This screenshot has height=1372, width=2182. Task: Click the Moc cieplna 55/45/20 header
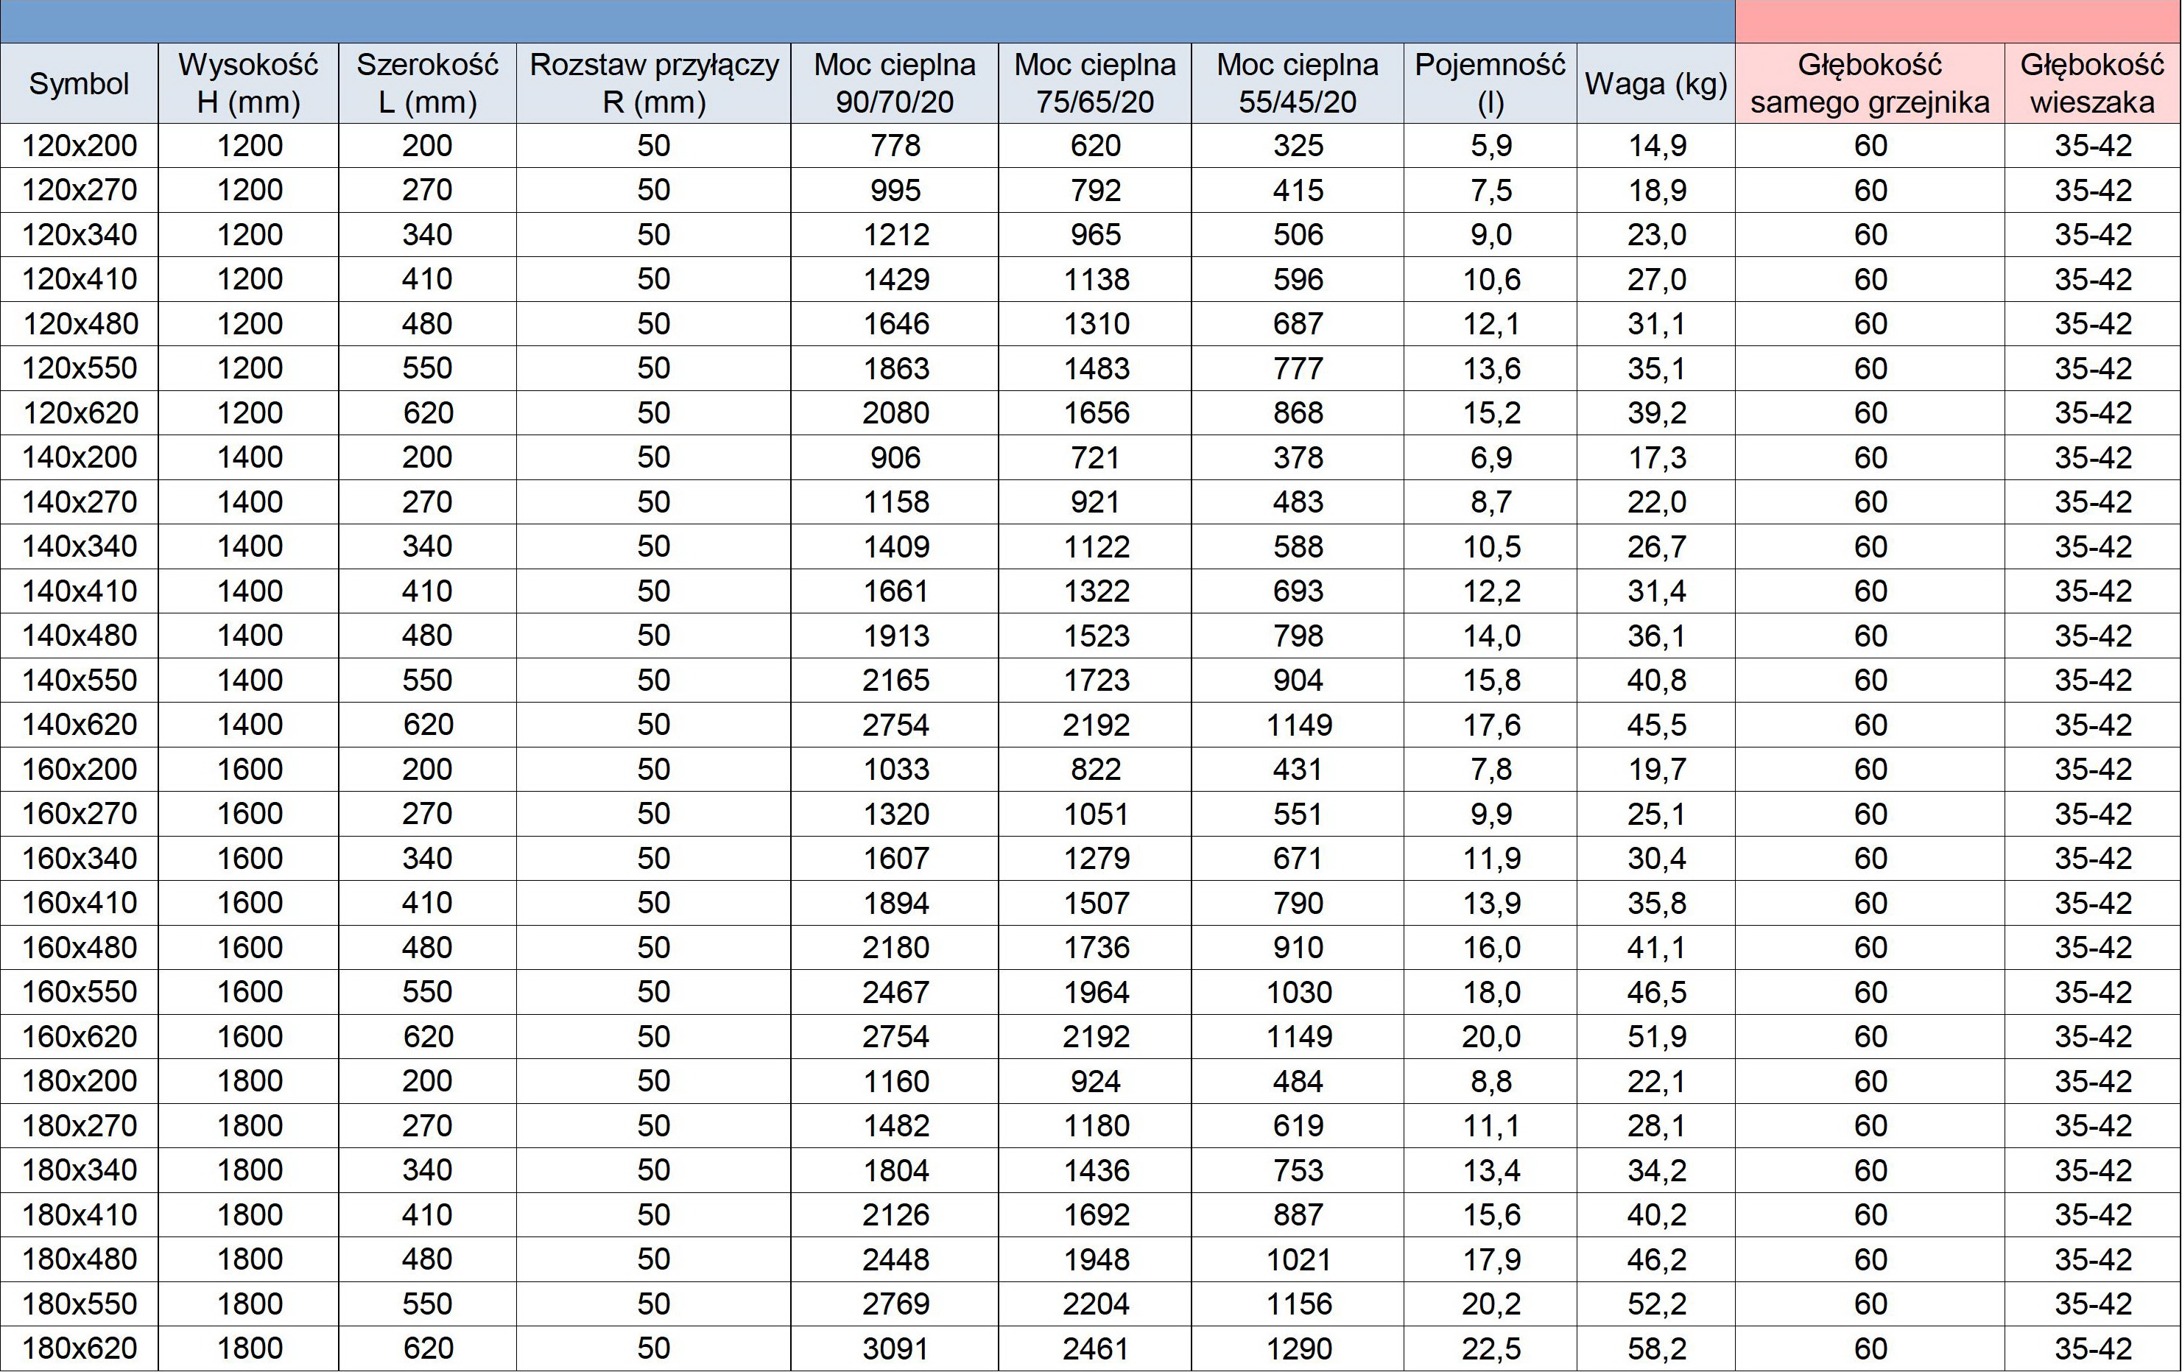pos(1297,83)
